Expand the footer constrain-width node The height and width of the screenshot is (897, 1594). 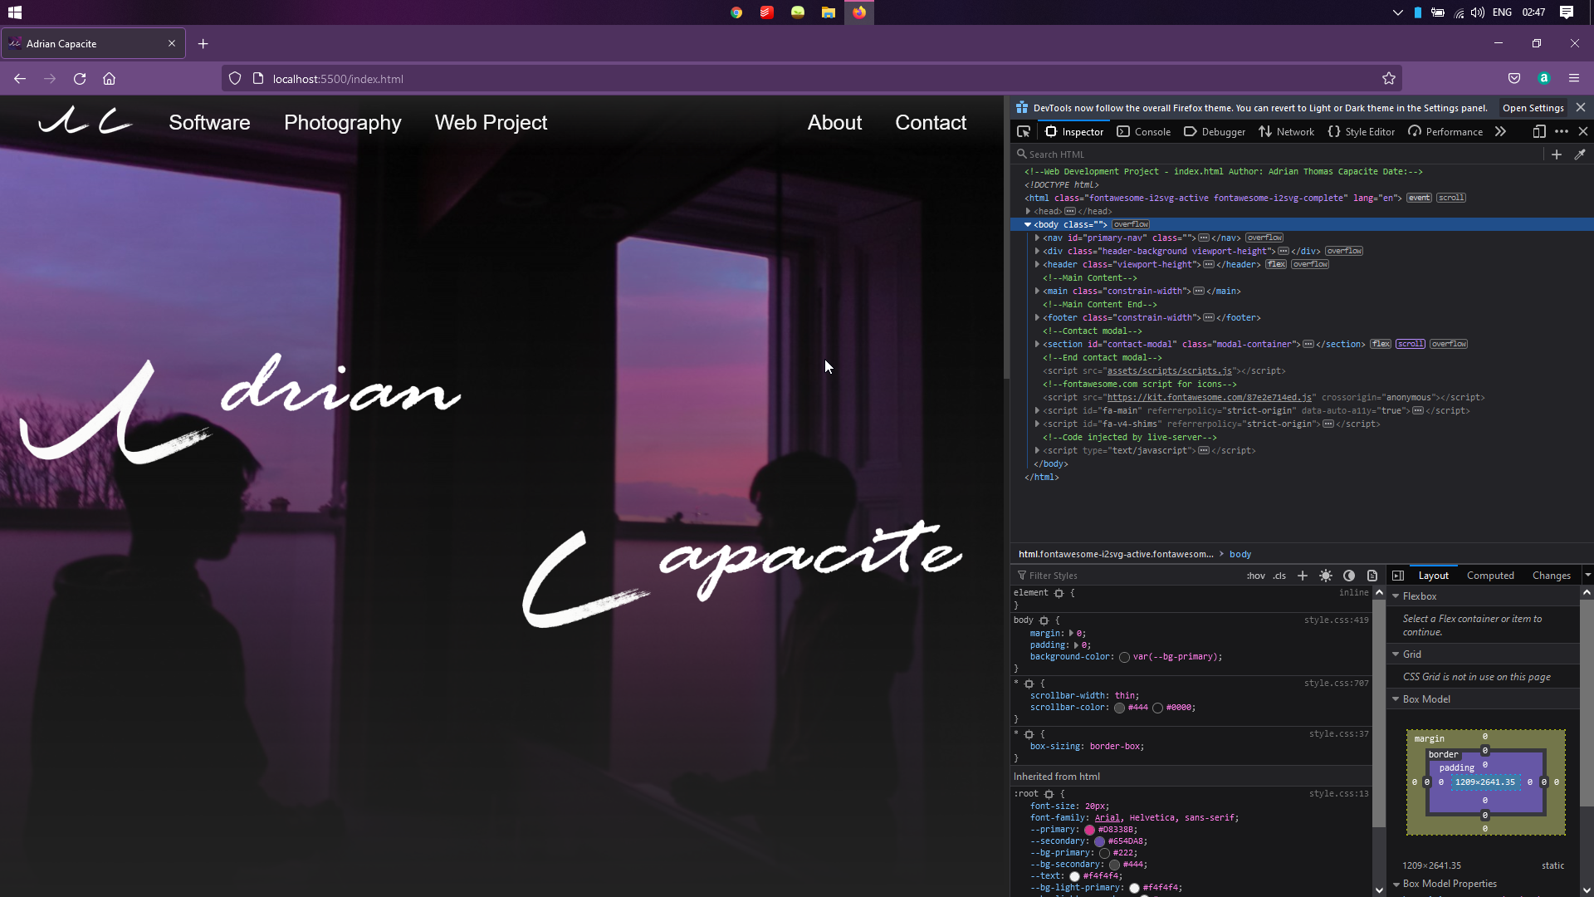(x=1037, y=318)
